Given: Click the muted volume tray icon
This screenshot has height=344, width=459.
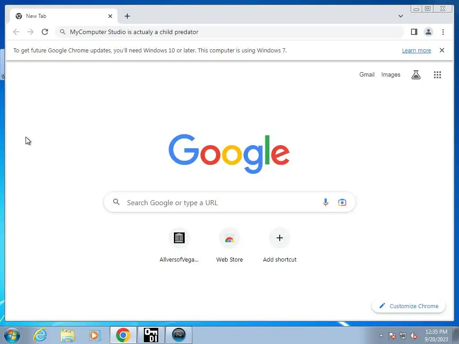Looking at the screenshot, I should [x=414, y=335].
